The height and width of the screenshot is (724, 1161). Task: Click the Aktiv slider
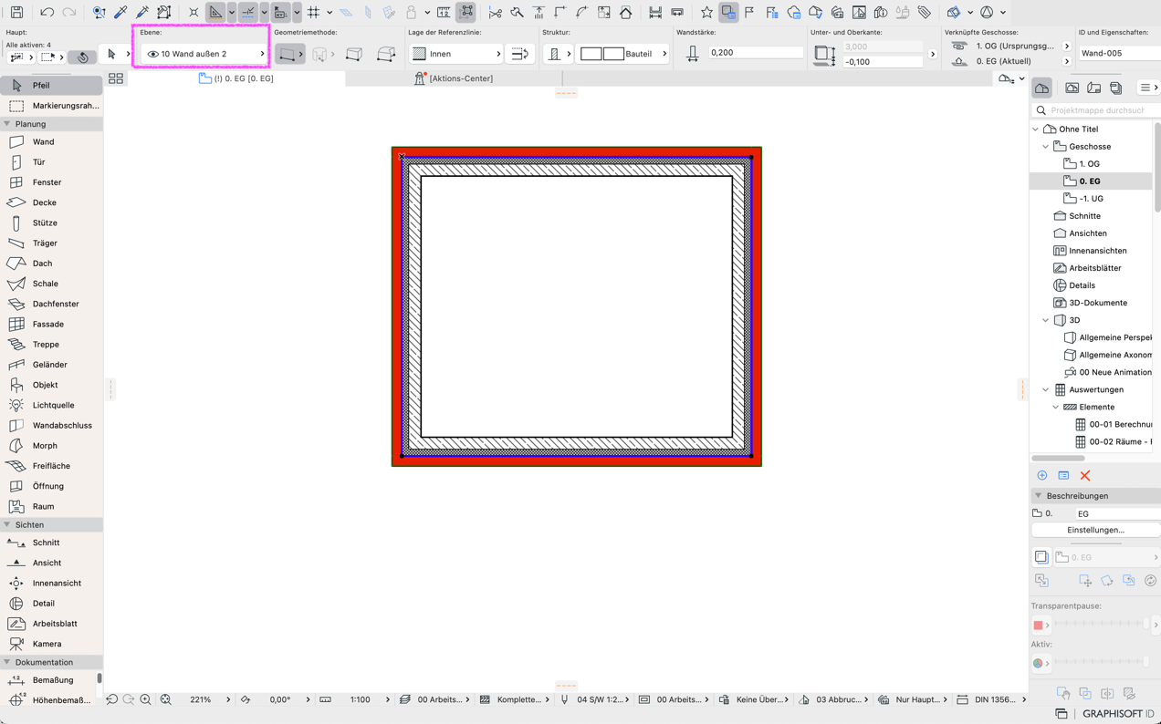click(x=1102, y=663)
